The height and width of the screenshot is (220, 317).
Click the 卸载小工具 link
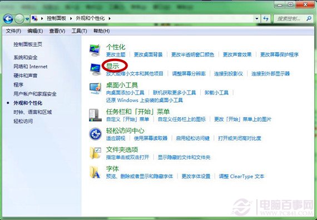click(216, 93)
